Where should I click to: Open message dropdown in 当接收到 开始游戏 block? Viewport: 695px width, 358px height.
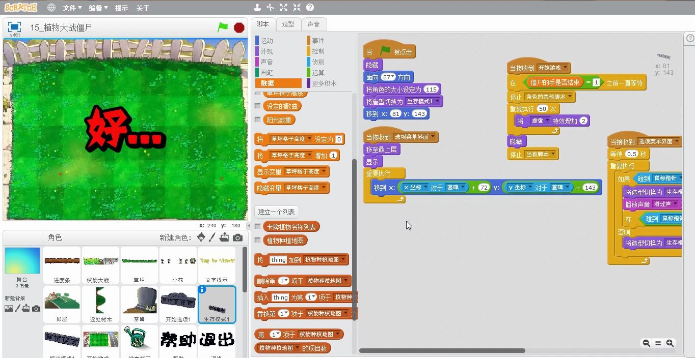point(565,67)
